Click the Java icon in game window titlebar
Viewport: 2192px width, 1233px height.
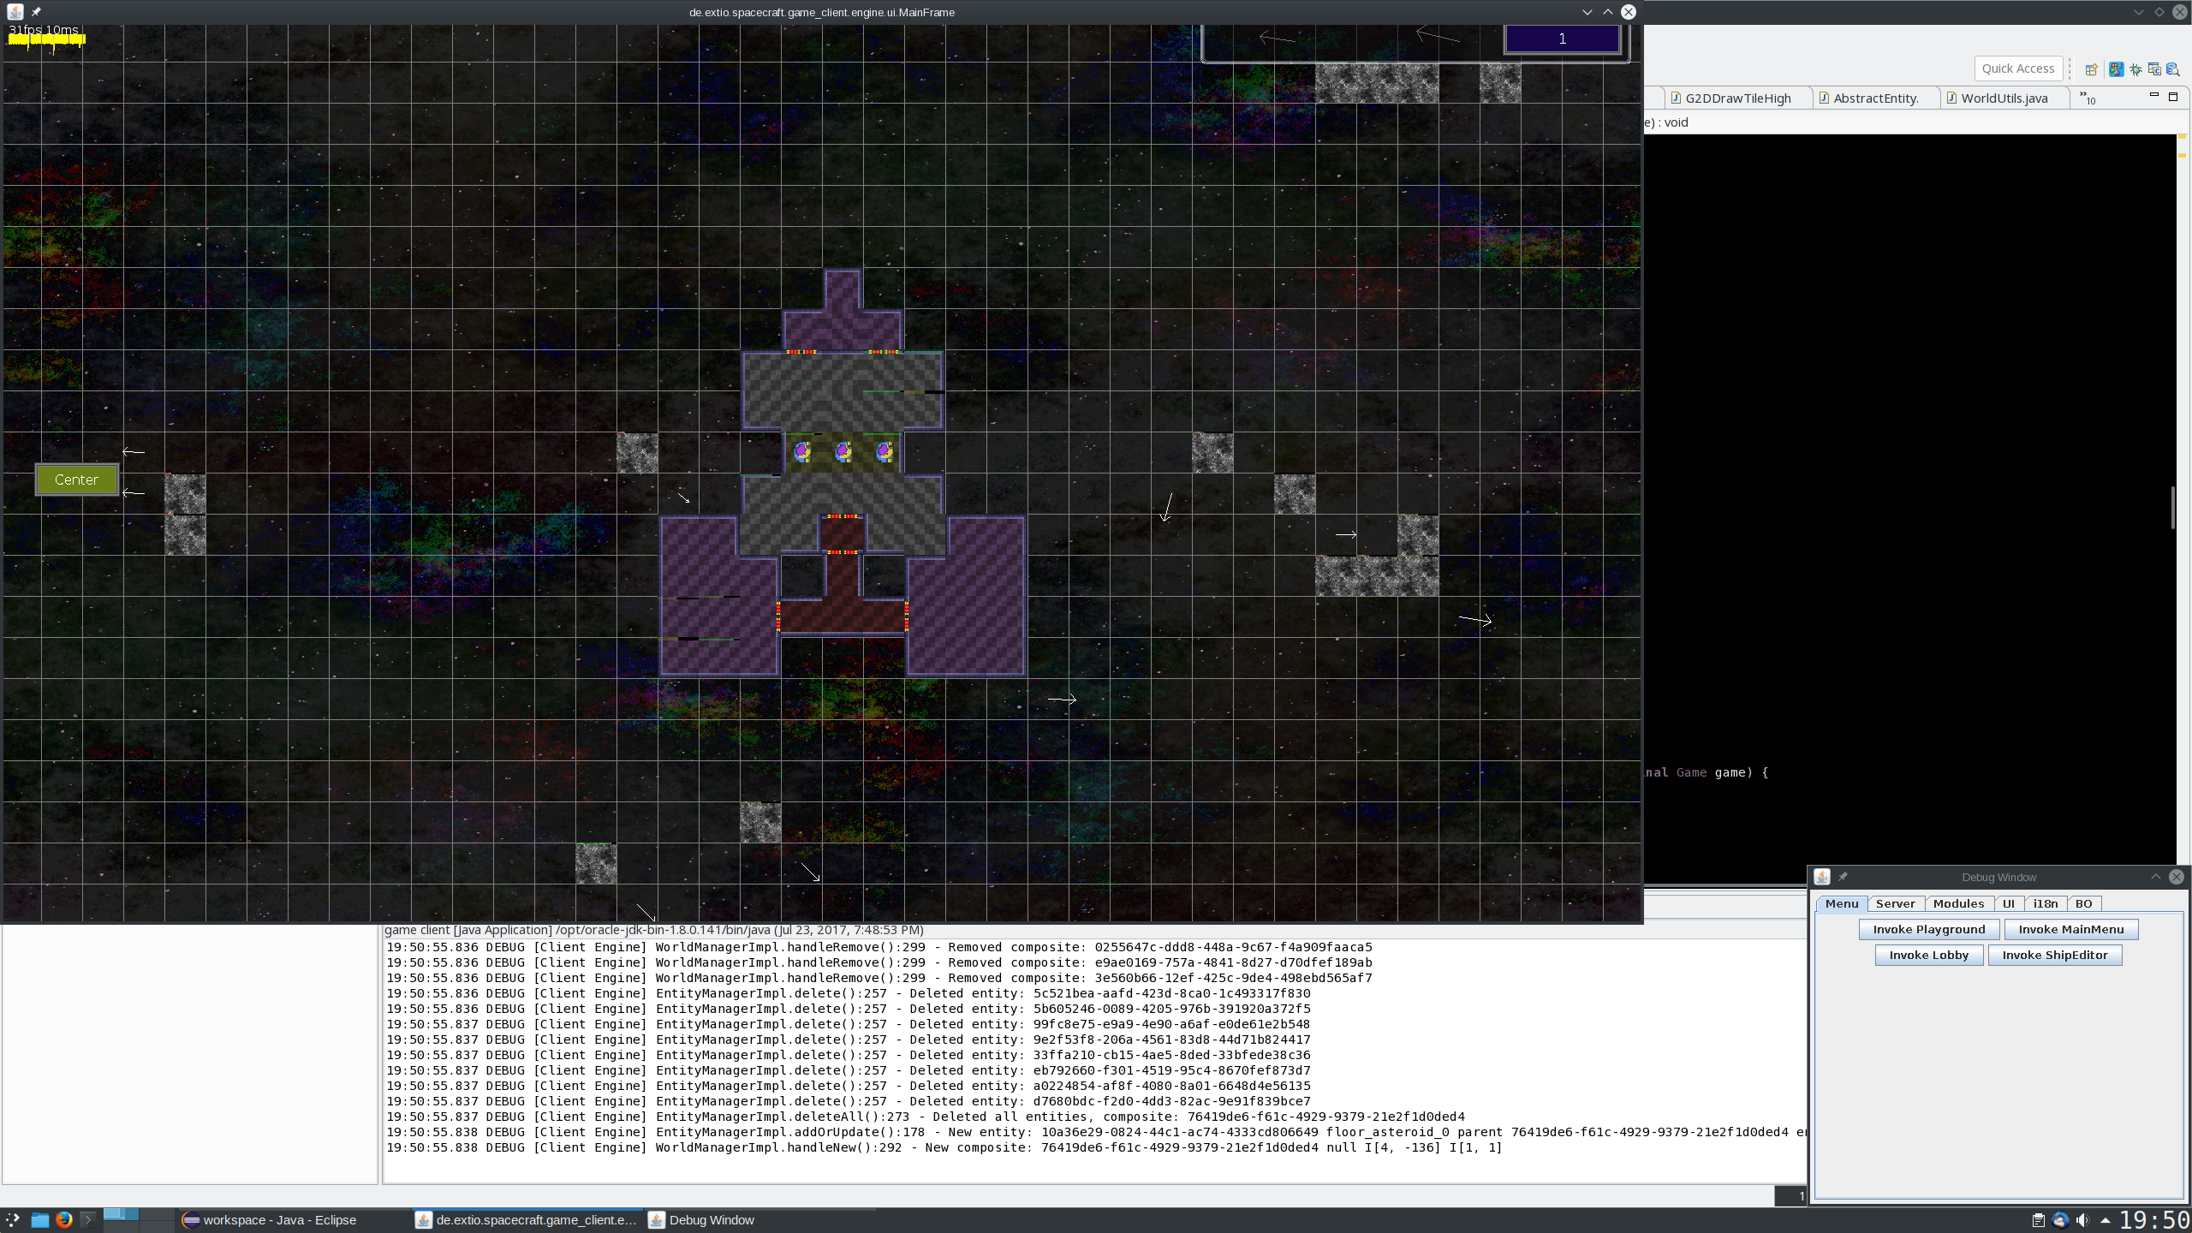point(15,12)
